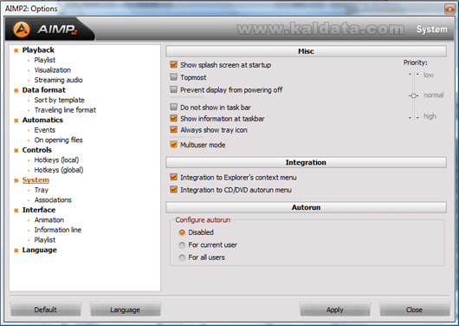Select the Events settings page
The width and height of the screenshot is (459, 326).
click(x=45, y=130)
